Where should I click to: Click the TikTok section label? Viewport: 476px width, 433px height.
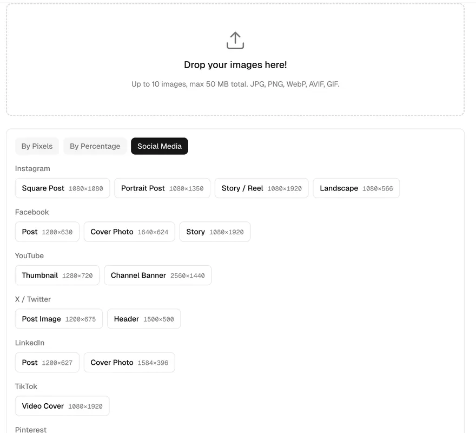(x=26, y=386)
